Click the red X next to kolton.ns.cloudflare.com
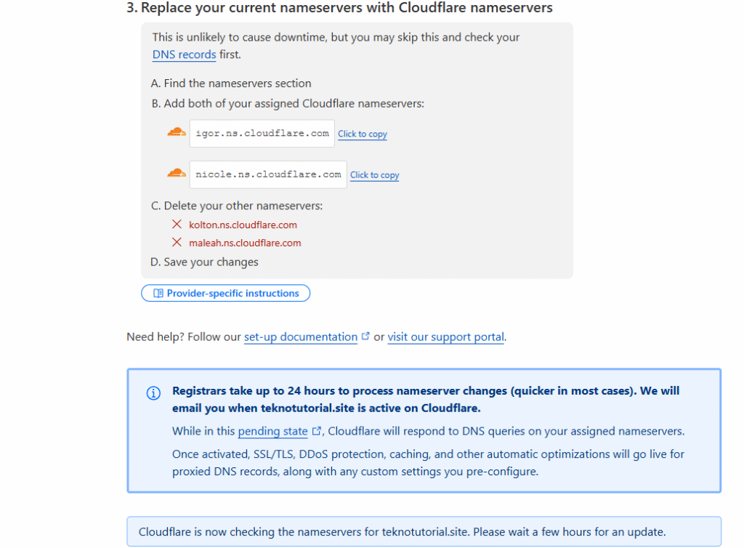 pyautogui.click(x=177, y=224)
